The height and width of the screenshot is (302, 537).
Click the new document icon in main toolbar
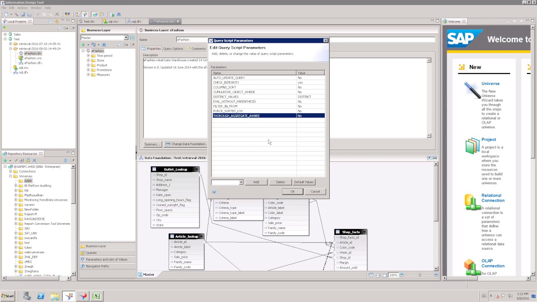pos(6,14)
